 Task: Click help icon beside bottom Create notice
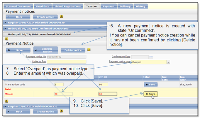[61, 111]
